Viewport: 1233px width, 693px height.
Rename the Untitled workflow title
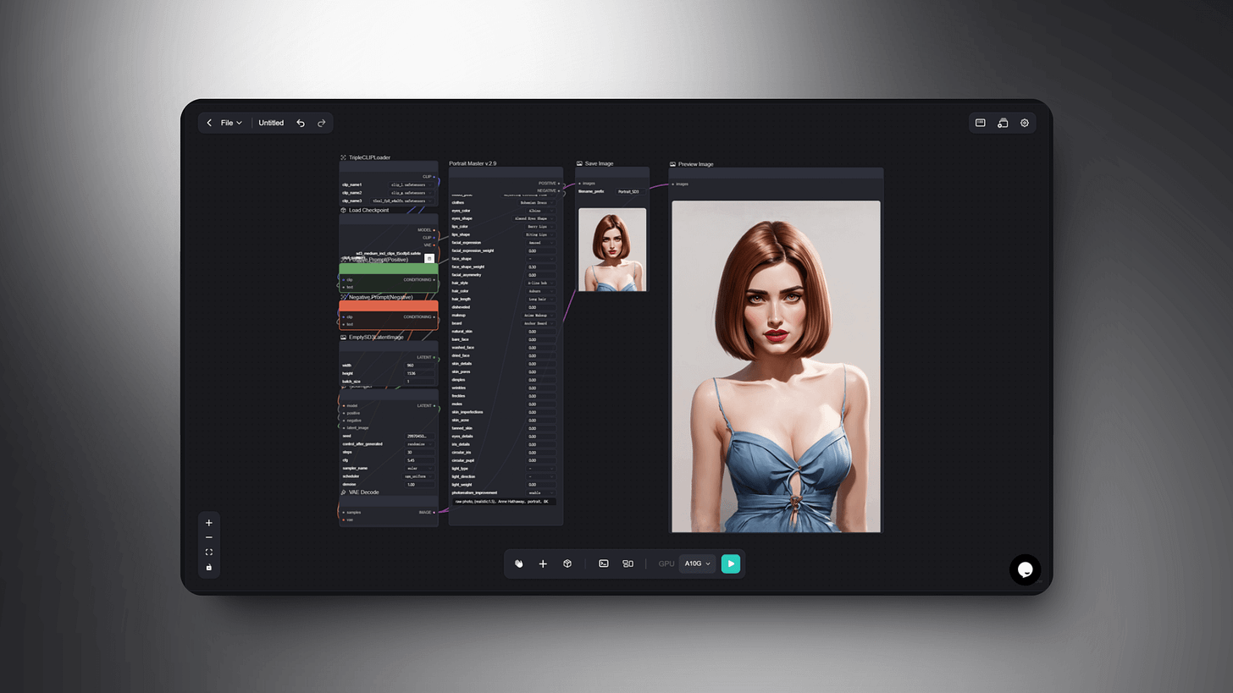point(271,123)
